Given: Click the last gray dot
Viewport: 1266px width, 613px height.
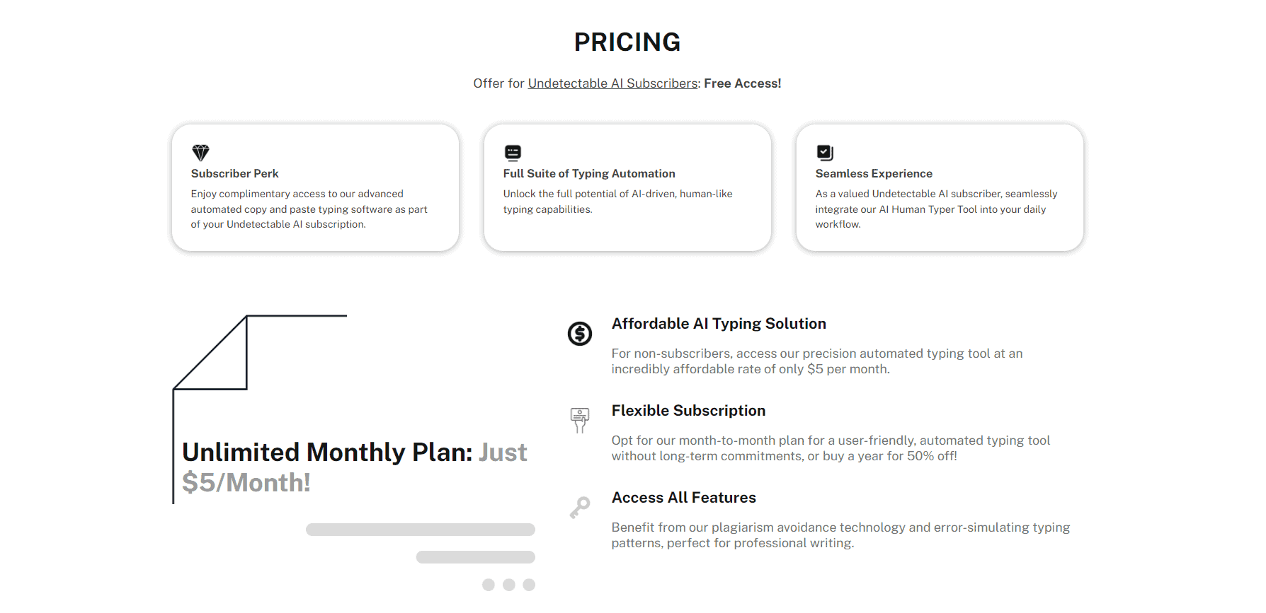Looking at the screenshot, I should click(529, 585).
